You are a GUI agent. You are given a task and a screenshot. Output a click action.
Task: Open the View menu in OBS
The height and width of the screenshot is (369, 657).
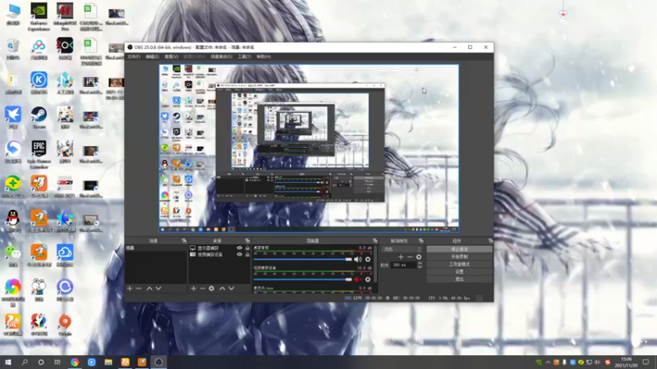(x=172, y=57)
